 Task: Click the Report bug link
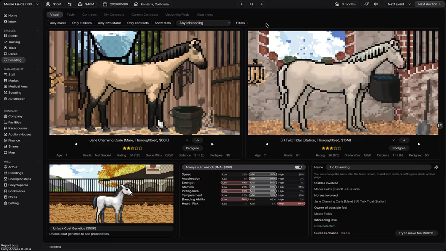coord(10,245)
